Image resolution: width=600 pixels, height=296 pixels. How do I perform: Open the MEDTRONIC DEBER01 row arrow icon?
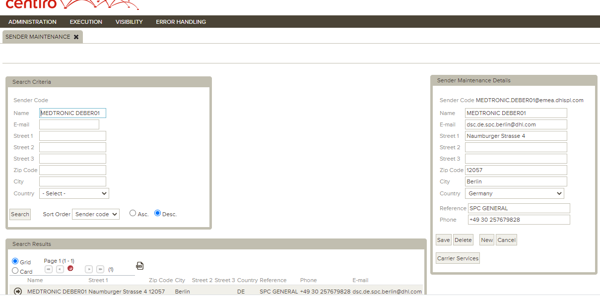tap(18, 291)
